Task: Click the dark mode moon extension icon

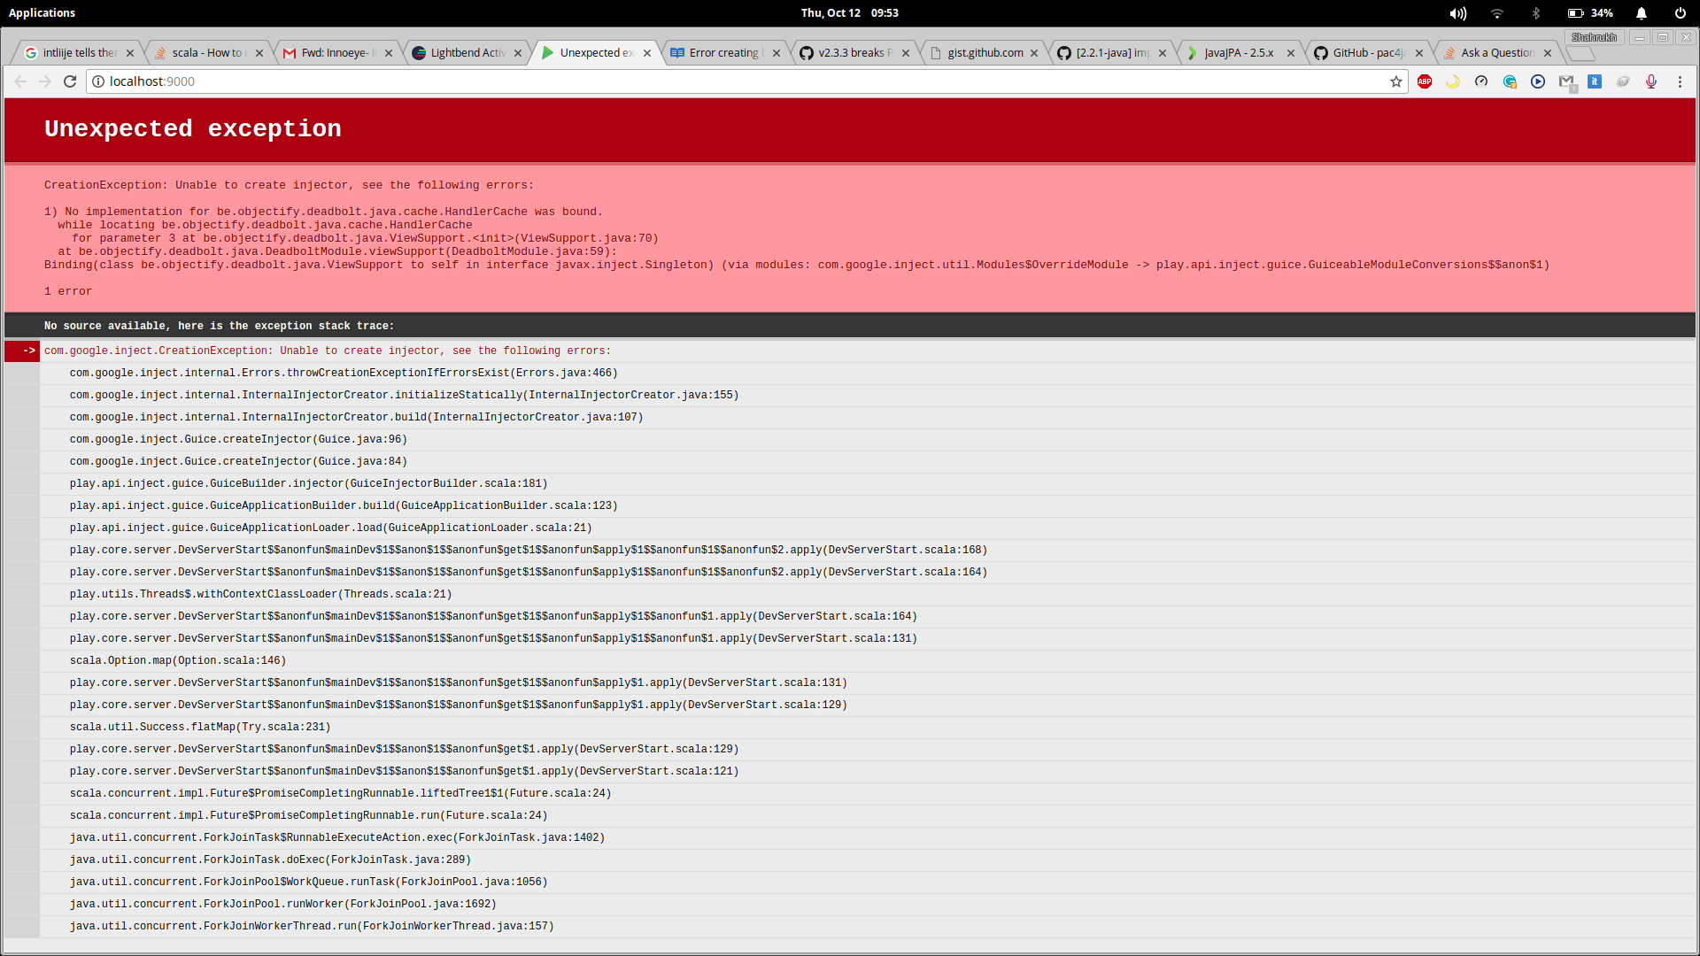Action: click(x=1452, y=81)
